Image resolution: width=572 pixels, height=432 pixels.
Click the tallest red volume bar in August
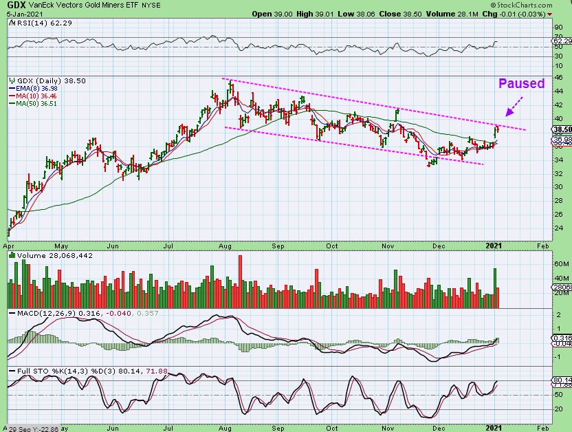pos(240,281)
